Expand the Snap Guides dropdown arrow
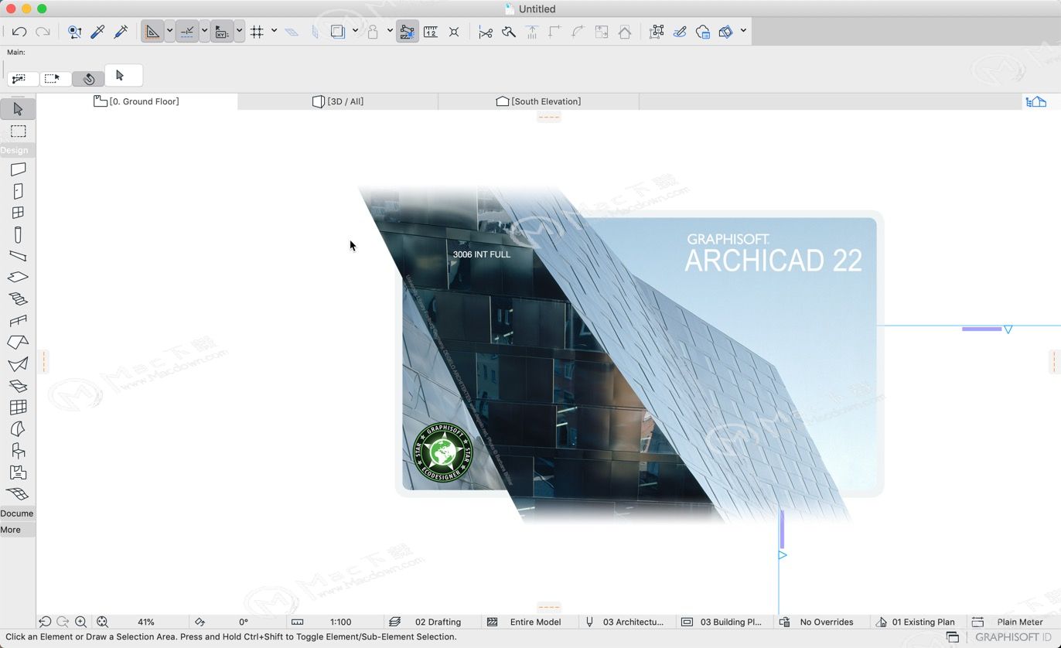Viewport: 1061px width, 648px height. pyautogui.click(x=204, y=32)
